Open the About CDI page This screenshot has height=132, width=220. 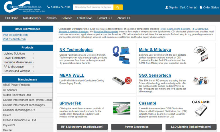124,18
